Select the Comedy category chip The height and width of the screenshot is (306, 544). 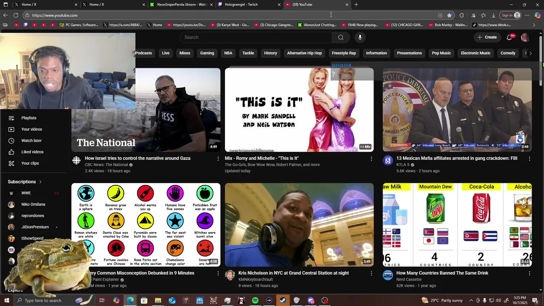[x=508, y=53]
